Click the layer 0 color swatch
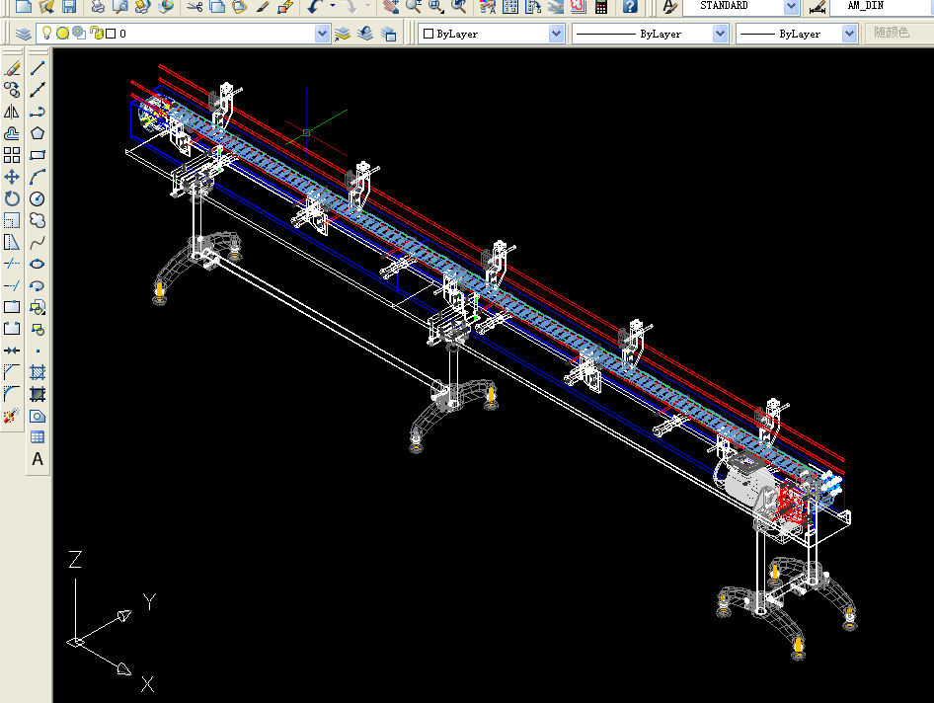The width and height of the screenshot is (934, 703). click(x=111, y=34)
